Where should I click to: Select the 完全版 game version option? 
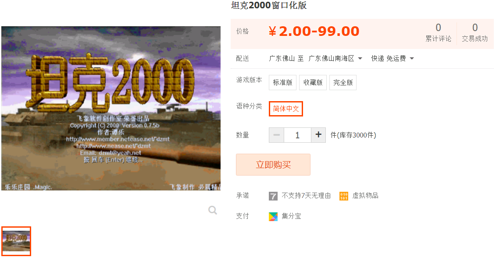coord(343,82)
